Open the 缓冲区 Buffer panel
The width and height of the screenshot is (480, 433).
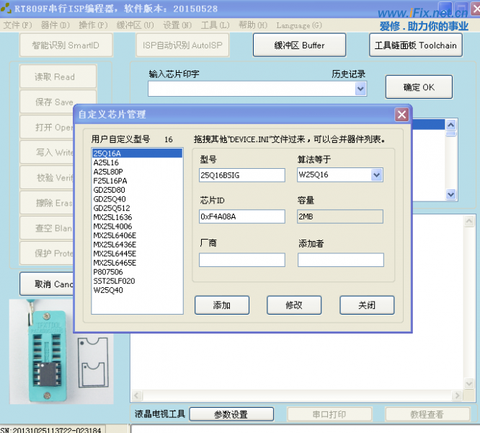(299, 45)
